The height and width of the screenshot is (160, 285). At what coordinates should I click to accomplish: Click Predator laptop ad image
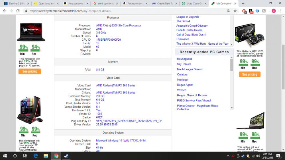pyautogui.click(x=31, y=32)
